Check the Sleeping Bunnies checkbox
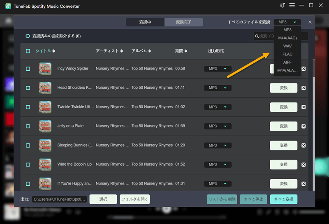 [28, 145]
